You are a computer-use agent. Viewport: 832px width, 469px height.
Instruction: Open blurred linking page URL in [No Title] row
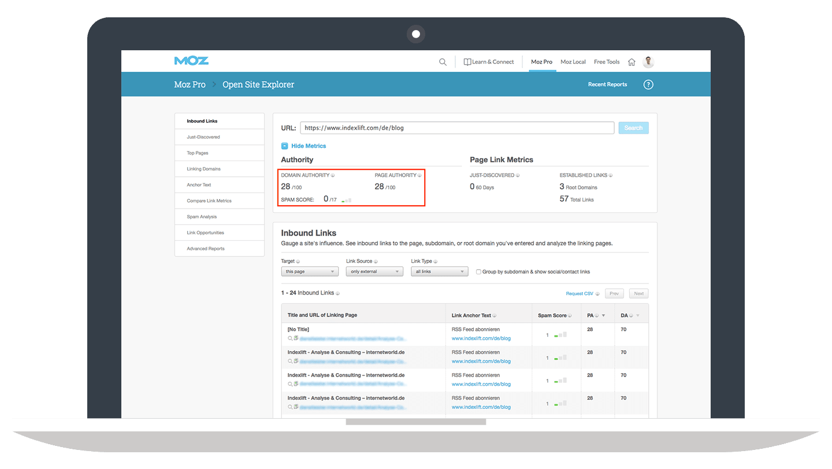point(352,338)
